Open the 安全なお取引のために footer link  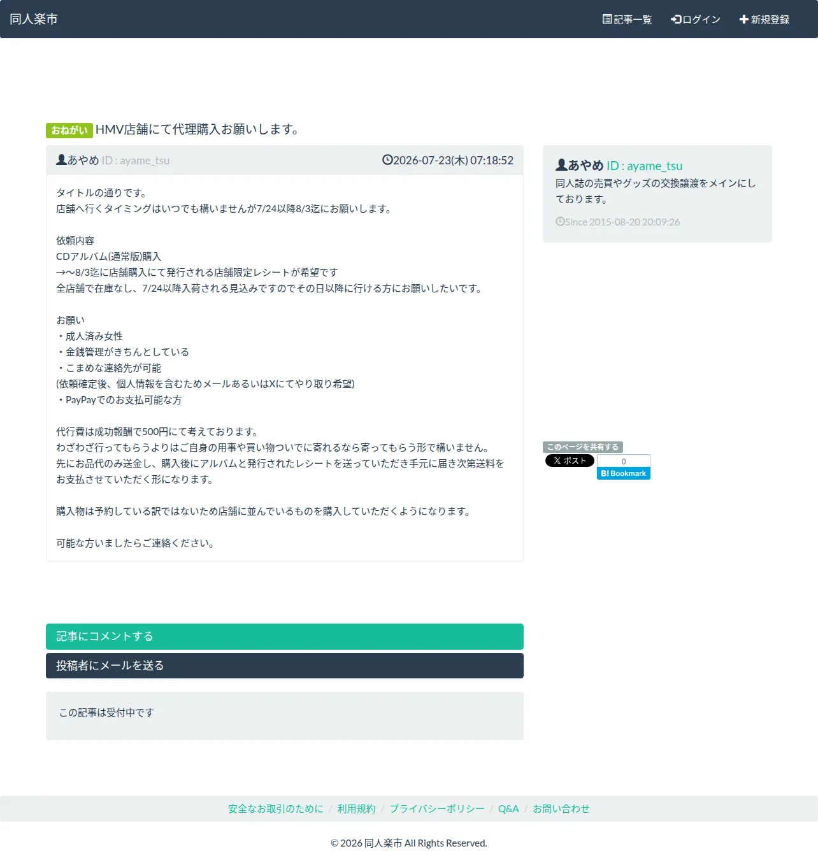click(x=276, y=809)
